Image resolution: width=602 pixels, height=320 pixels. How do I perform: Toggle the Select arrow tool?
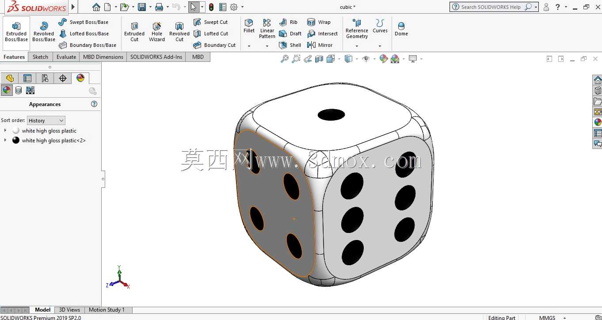point(193,7)
